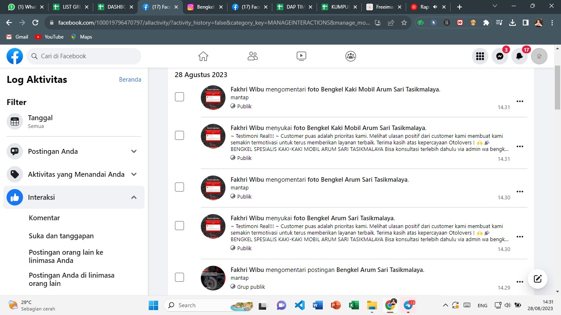561x315 pixels.
Task: Bookmark this page with the star
Action: pos(404,23)
